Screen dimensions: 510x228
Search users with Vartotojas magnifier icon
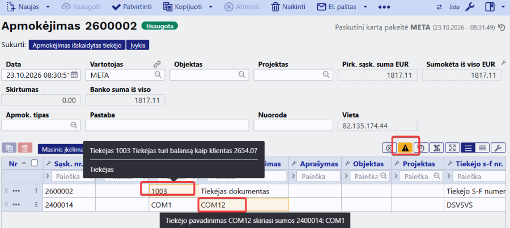tap(158, 75)
